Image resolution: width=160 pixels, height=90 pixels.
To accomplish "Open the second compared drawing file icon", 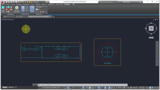I will (11, 9).
